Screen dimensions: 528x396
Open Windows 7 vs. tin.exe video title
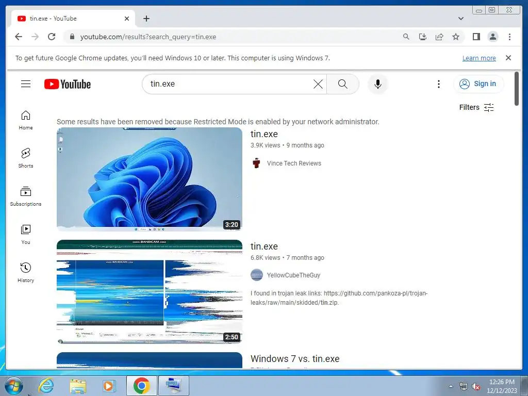[x=295, y=359]
